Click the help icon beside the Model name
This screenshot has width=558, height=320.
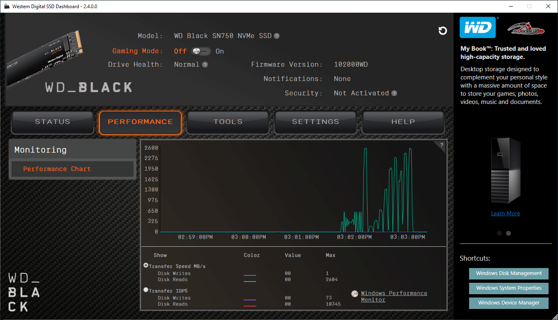[277, 36]
